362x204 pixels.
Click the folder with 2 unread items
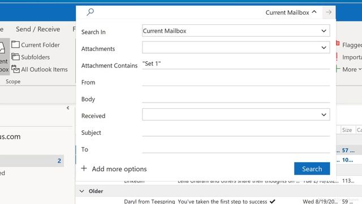(x=32, y=161)
